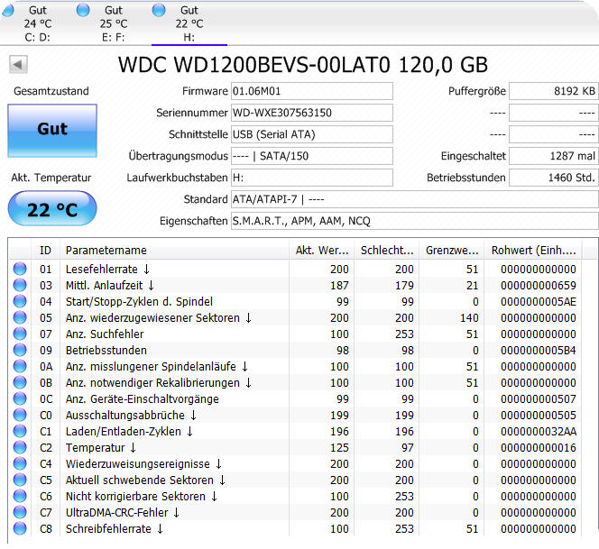This screenshot has height=549, width=599.
Task: Click the status orb for Schreibfehlerrate
Action: tap(19, 529)
